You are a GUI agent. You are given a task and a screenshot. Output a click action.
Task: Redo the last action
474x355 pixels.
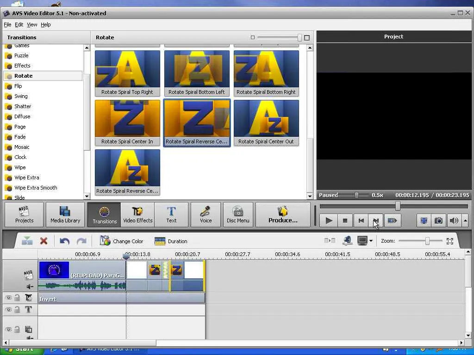coord(81,241)
